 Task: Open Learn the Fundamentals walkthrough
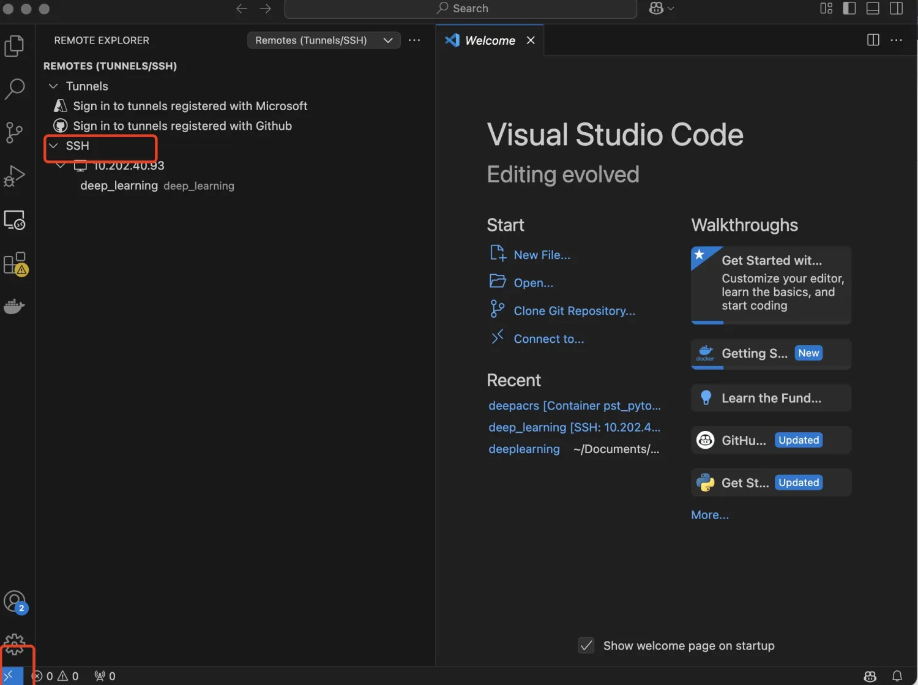(771, 398)
